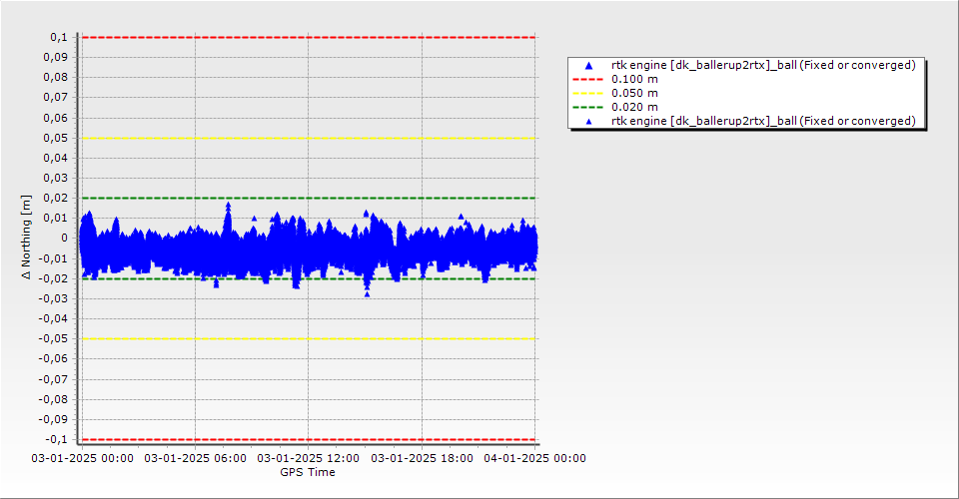Click the 03-01-2025 12:00 time label
This screenshot has width=959, height=499.
coord(309,458)
